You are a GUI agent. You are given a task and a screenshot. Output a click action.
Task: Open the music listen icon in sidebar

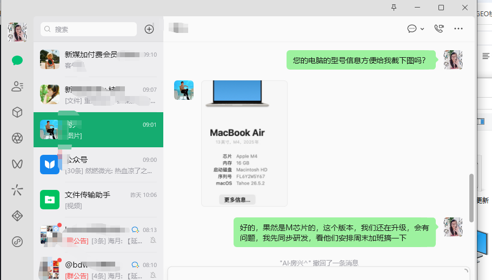click(17, 242)
